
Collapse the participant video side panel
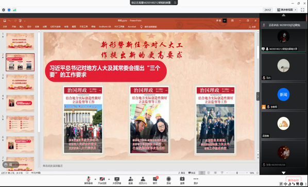(258, 96)
